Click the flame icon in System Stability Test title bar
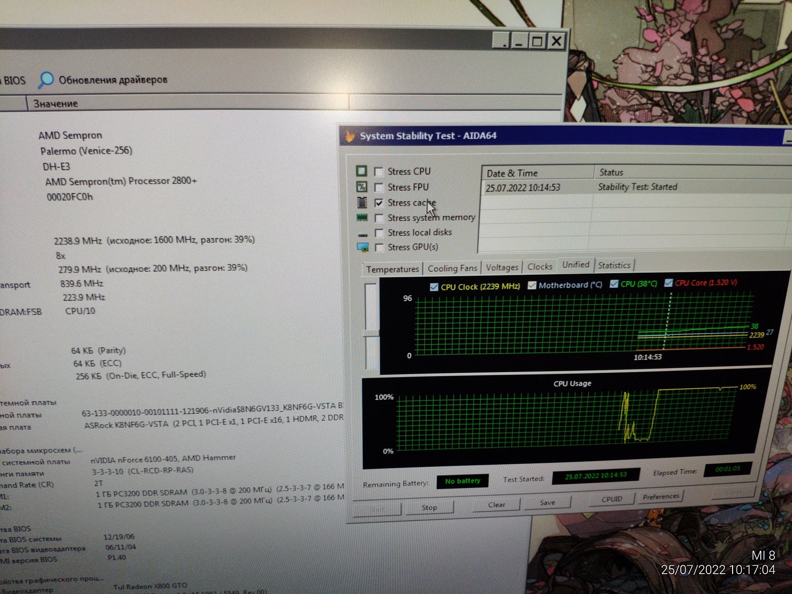This screenshot has height=594, width=792. 350,136
